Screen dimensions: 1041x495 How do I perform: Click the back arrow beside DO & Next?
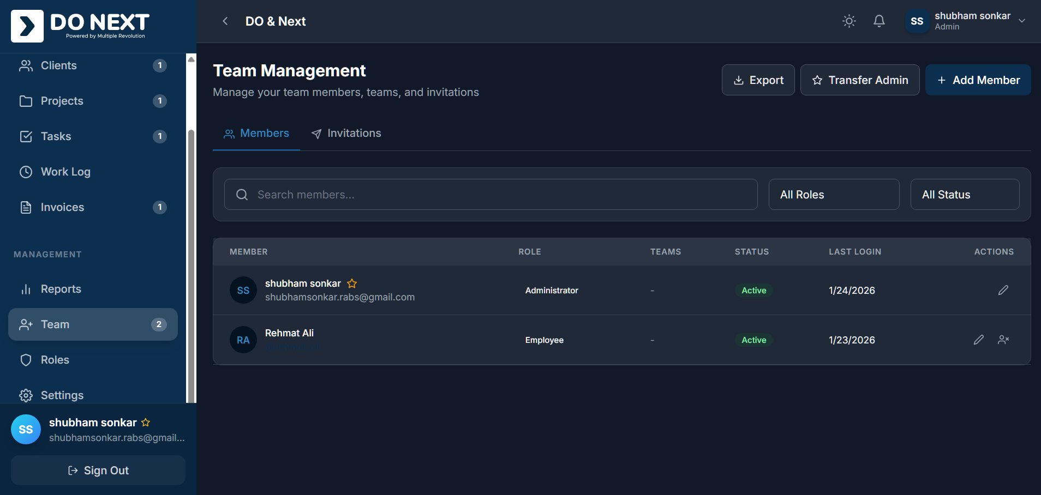(225, 21)
